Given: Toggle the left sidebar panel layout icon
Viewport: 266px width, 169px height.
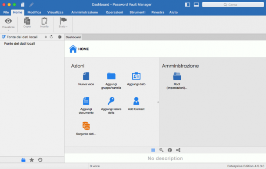Looking at the screenshot, I should click(187, 5).
